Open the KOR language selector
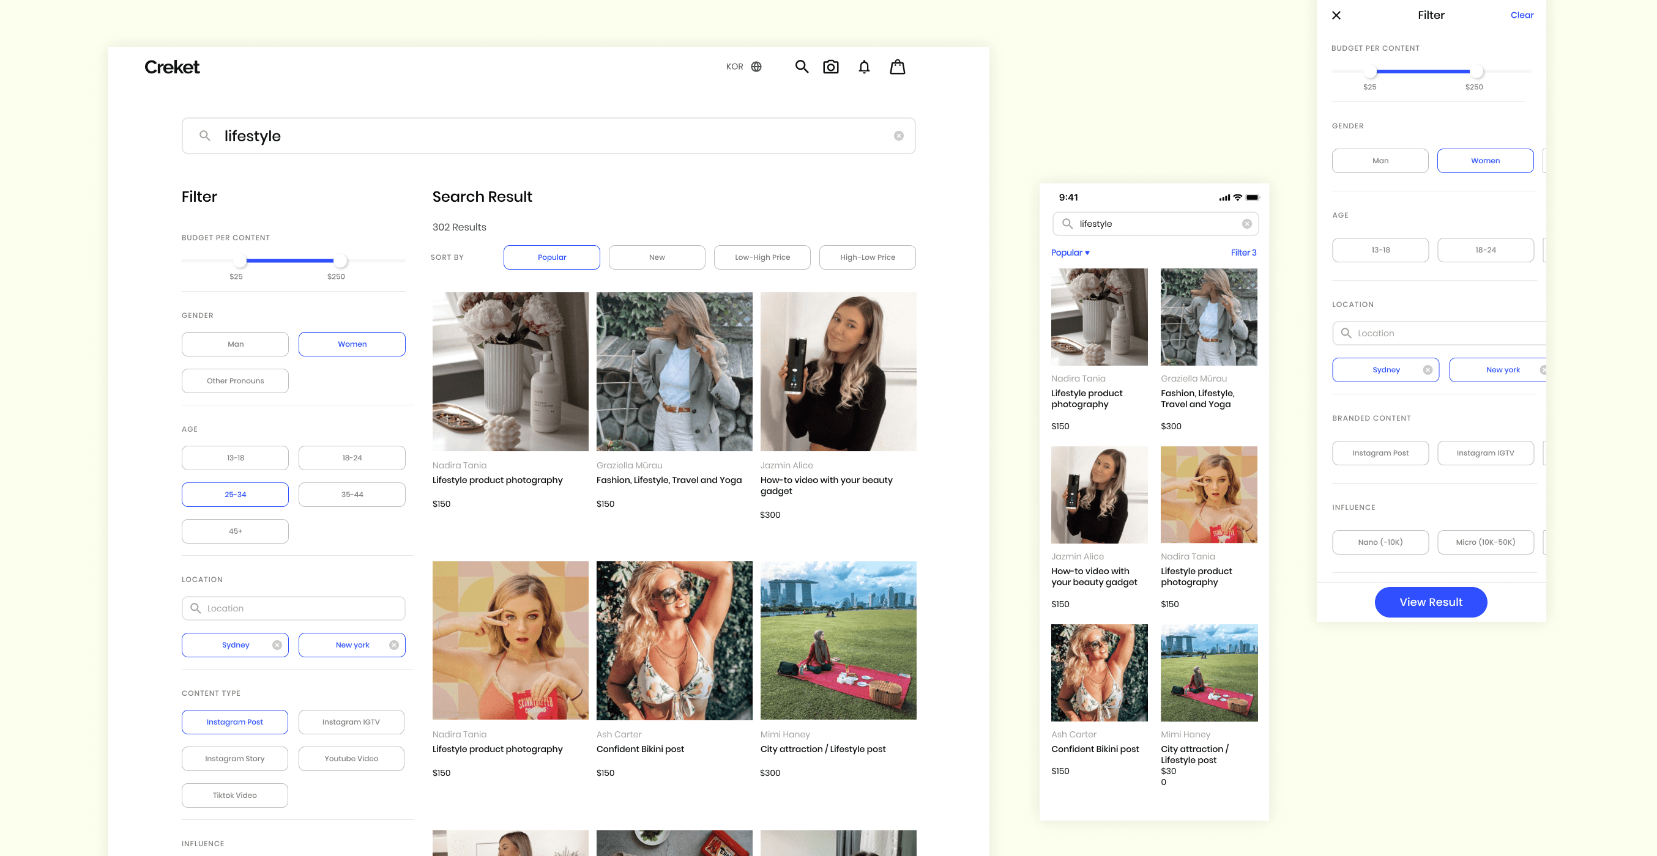 [x=735, y=67]
